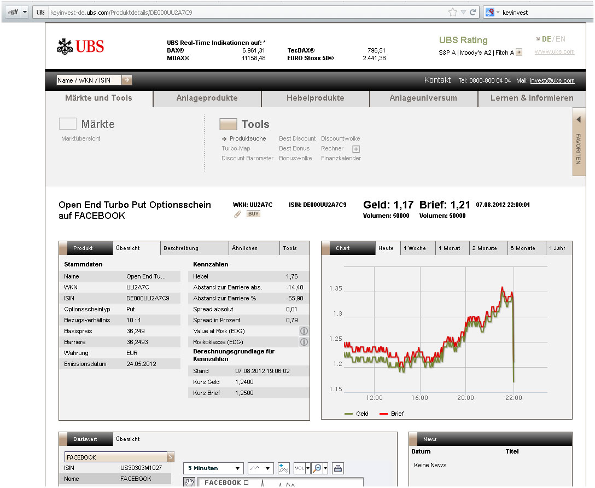Open the browser URL history dropdown arrow

coord(463,12)
